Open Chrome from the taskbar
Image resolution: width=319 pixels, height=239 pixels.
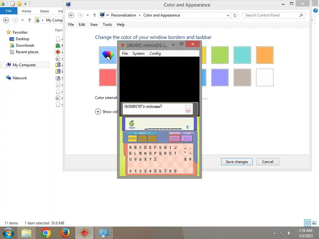(x=46, y=233)
